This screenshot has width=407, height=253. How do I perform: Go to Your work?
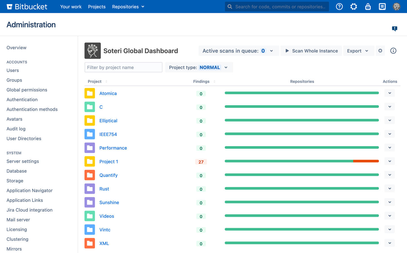[71, 6]
